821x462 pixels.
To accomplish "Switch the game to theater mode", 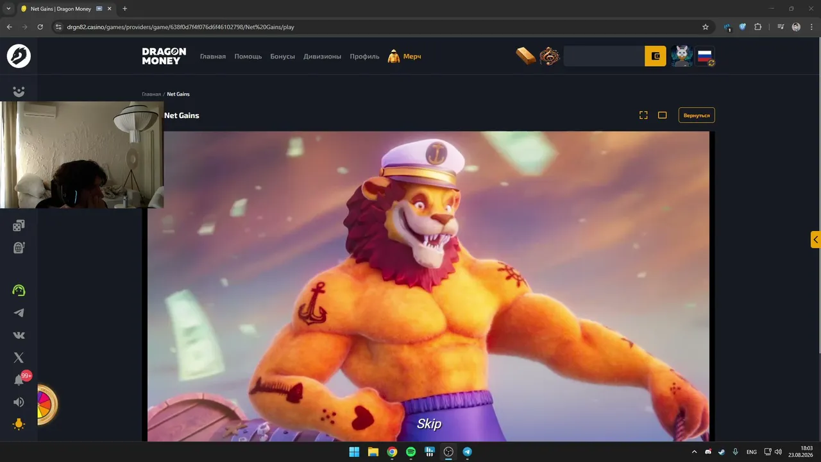I will click(663, 115).
